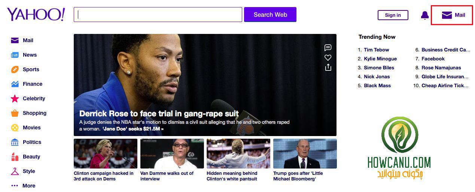Expand More sections in sidebar
This screenshot has height=192, width=475.
point(29,186)
